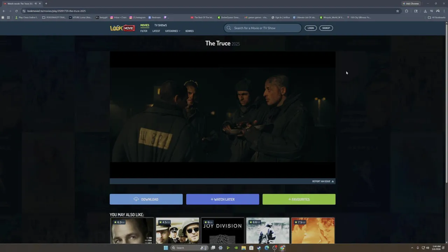Click the LookMovie logo
Image resolution: width=448 pixels, height=252 pixels.
pos(122,28)
